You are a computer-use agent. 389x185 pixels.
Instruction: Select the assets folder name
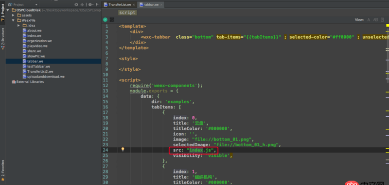point(27,15)
